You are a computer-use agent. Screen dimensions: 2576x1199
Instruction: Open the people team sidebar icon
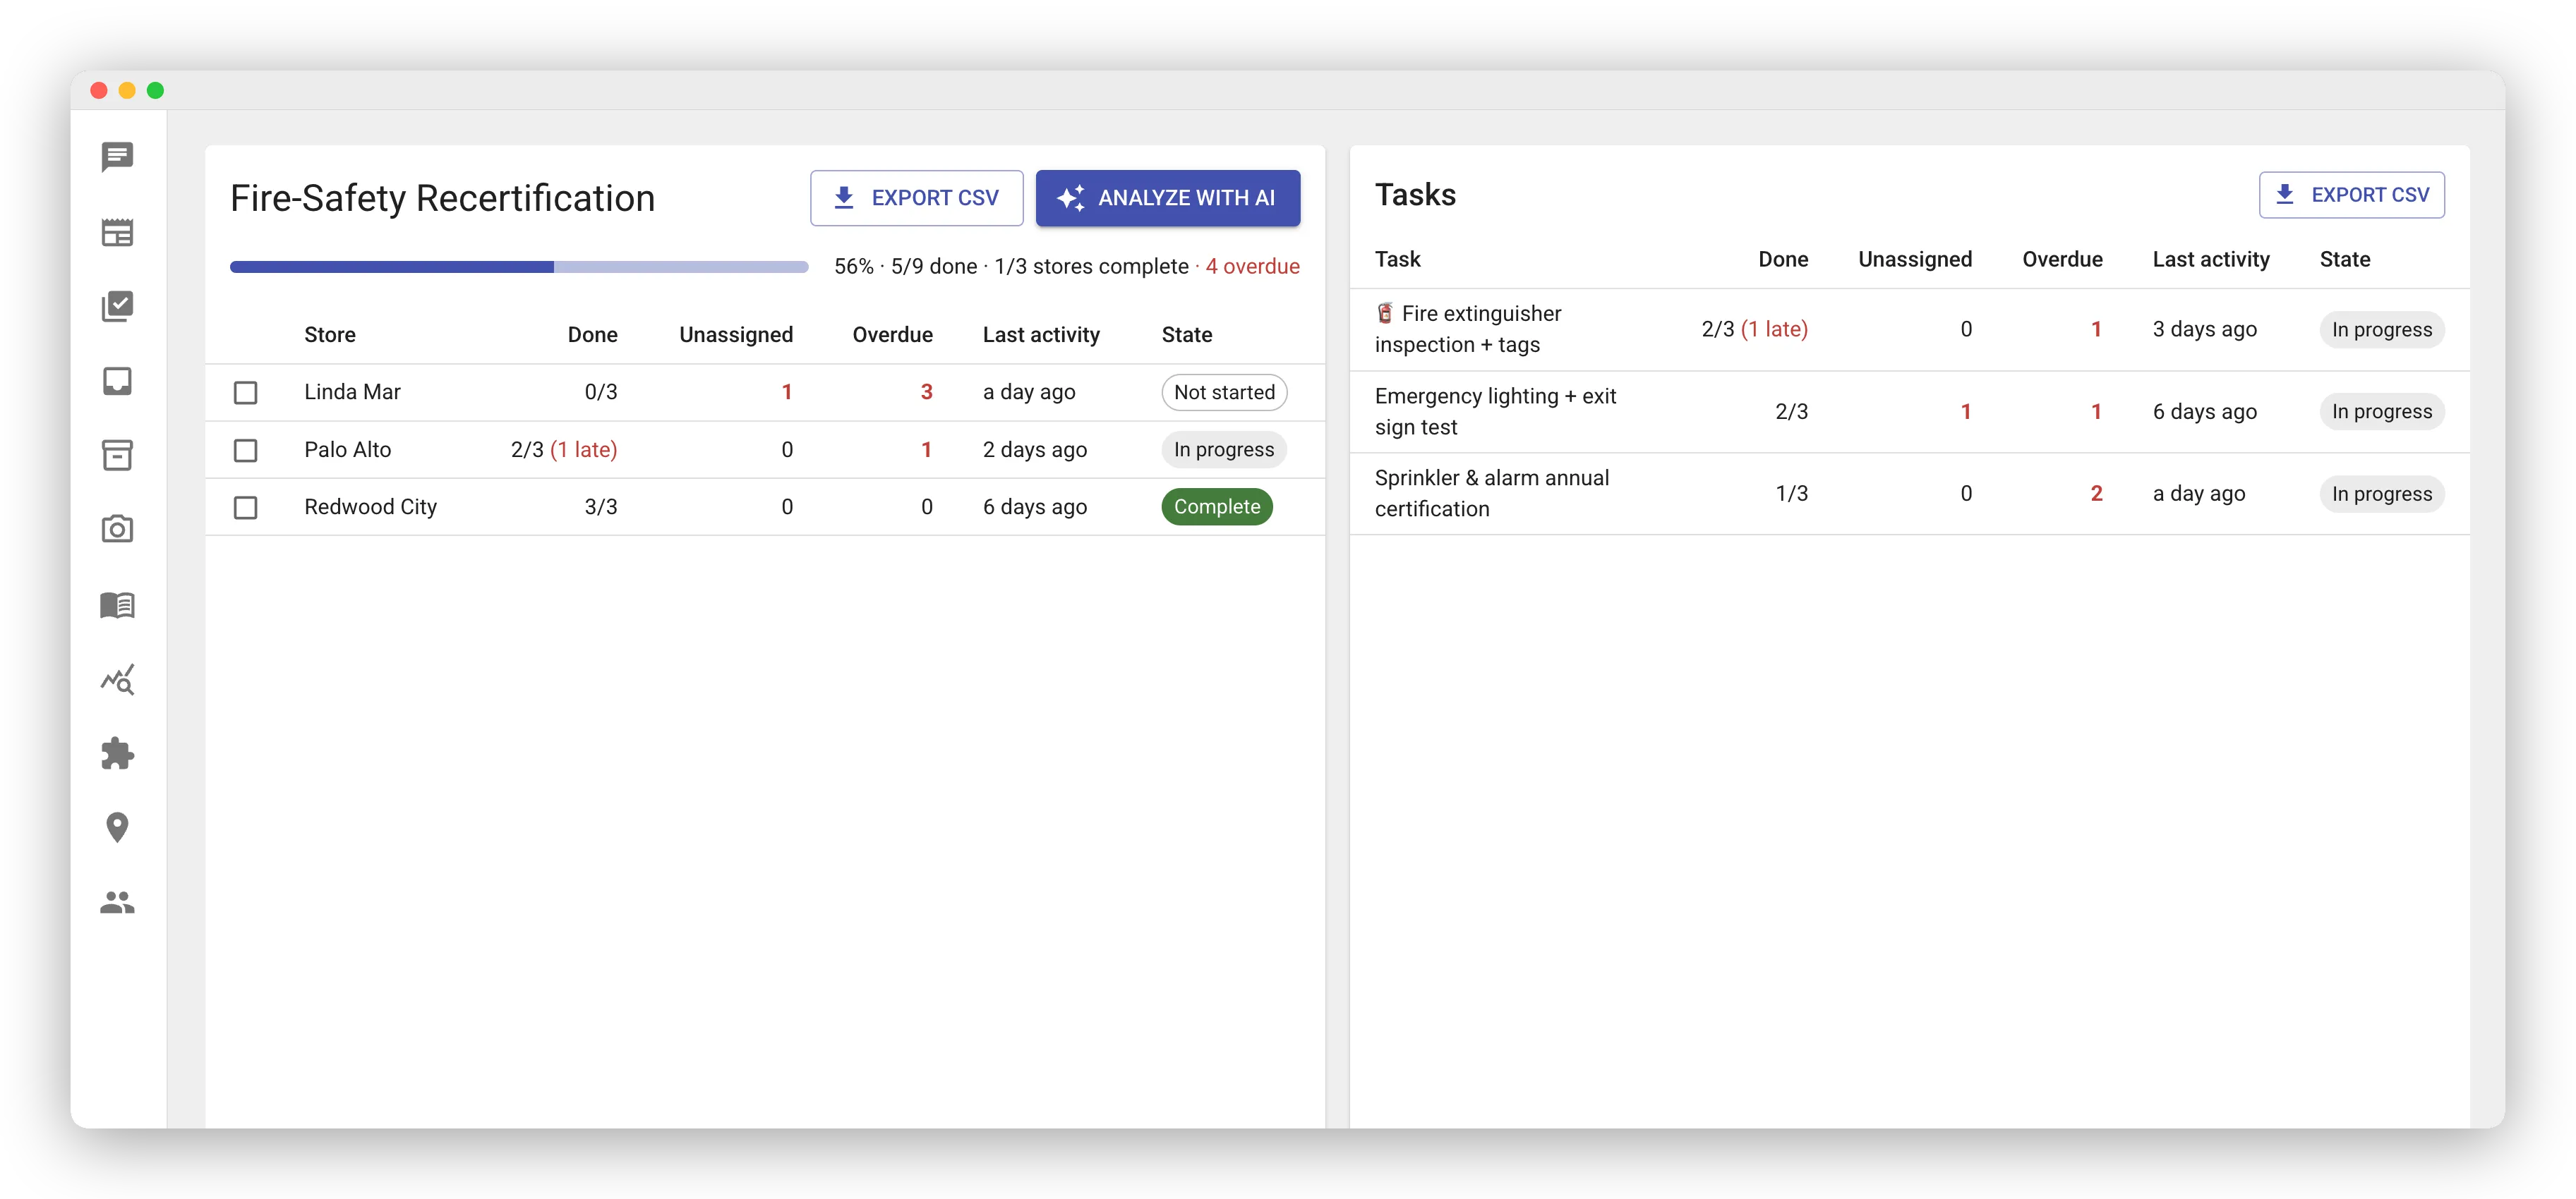tap(117, 902)
